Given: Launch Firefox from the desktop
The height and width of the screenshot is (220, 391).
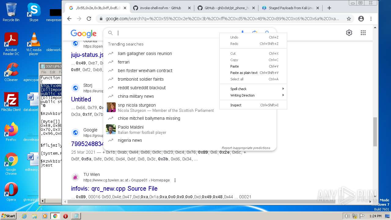Looking at the screenshot, I should [x=11, y=132].
